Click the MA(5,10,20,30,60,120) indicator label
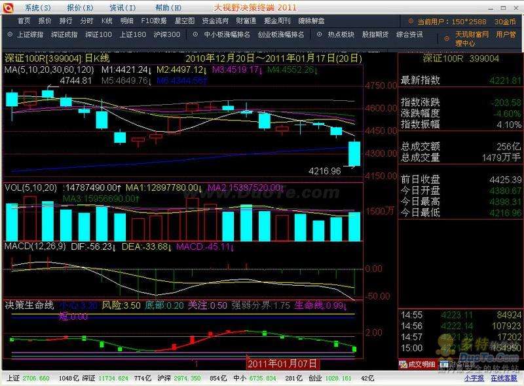Viewport: 524px width, 386px height. 49,69
